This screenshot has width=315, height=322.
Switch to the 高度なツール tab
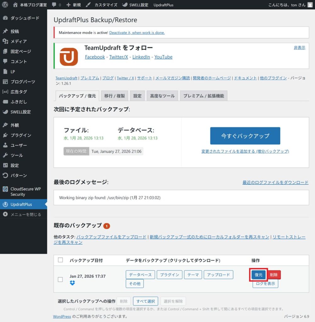162,96
